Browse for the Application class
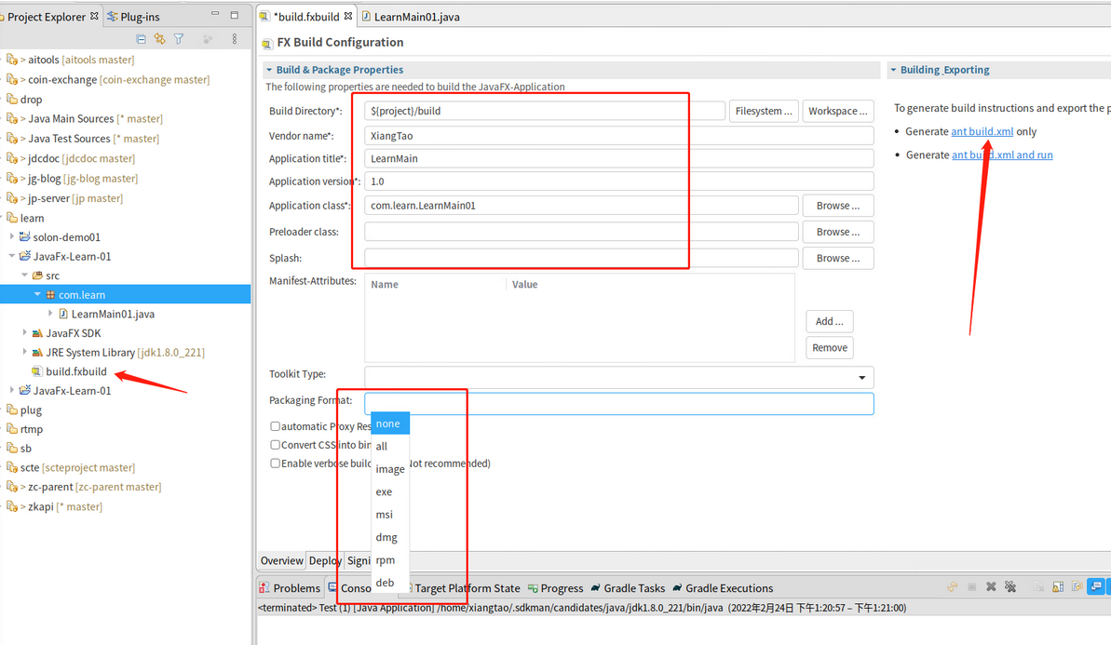This screenshot has width=1111, height=645. pyautogui.click(x=838, y=206)
